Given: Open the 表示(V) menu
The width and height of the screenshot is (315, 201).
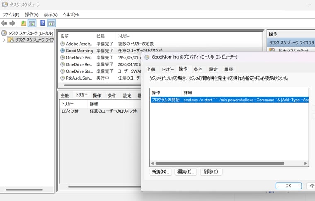Looking at the screenshot, I should coord(51,15).
